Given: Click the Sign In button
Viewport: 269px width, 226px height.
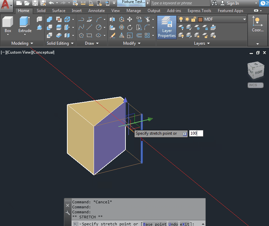Looking at the screenshot, I should coord(230,3).
